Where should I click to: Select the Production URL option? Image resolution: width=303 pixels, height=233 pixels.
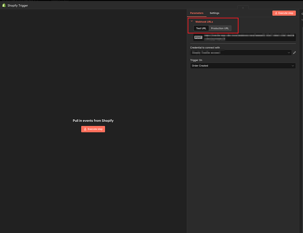coord(220,28)
